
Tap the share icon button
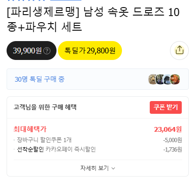179,51
